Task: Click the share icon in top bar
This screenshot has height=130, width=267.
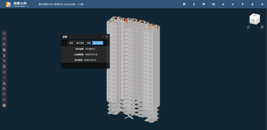Action: pyautogui.click(x=262, y=4)
